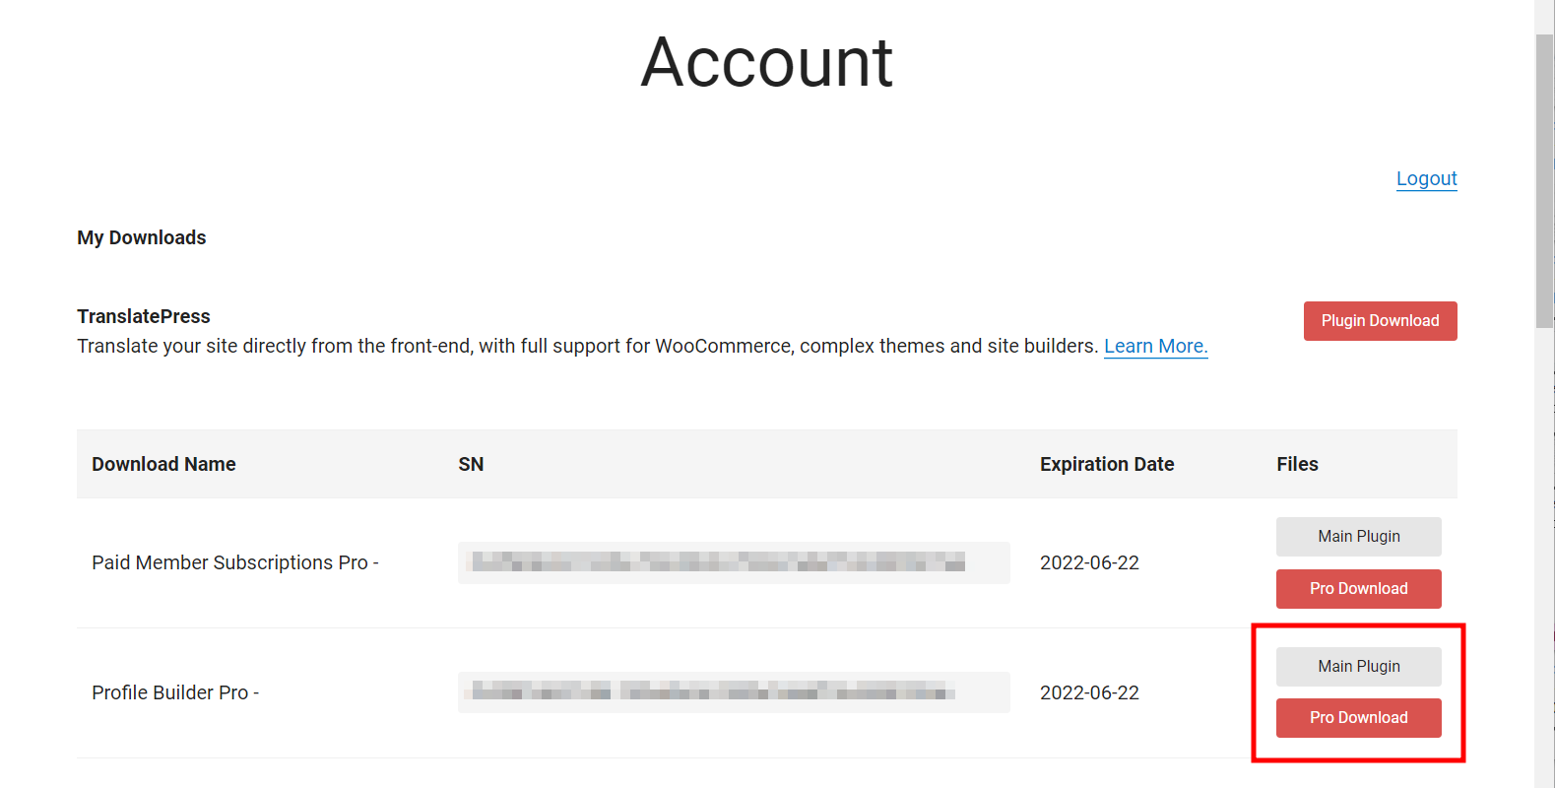Click the Download Name column header
This screenshot has width=1555, height=788.
[x=163, y=464]
